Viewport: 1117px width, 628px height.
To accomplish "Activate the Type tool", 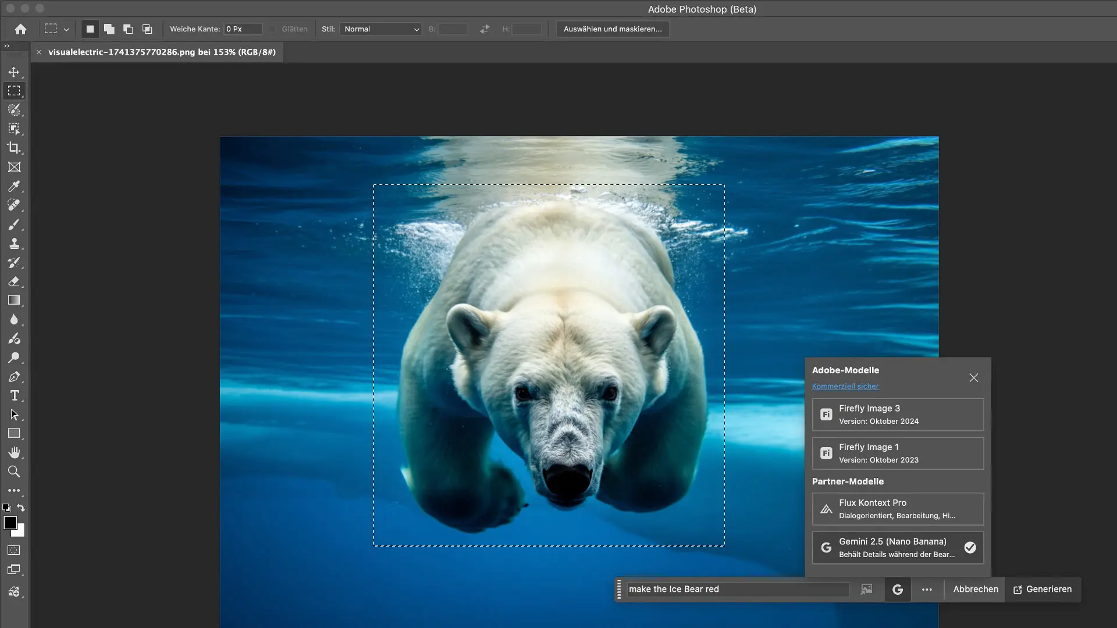I will (x=15, y=396).
